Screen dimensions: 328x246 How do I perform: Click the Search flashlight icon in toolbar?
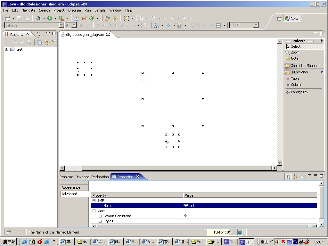click(115, 18)
